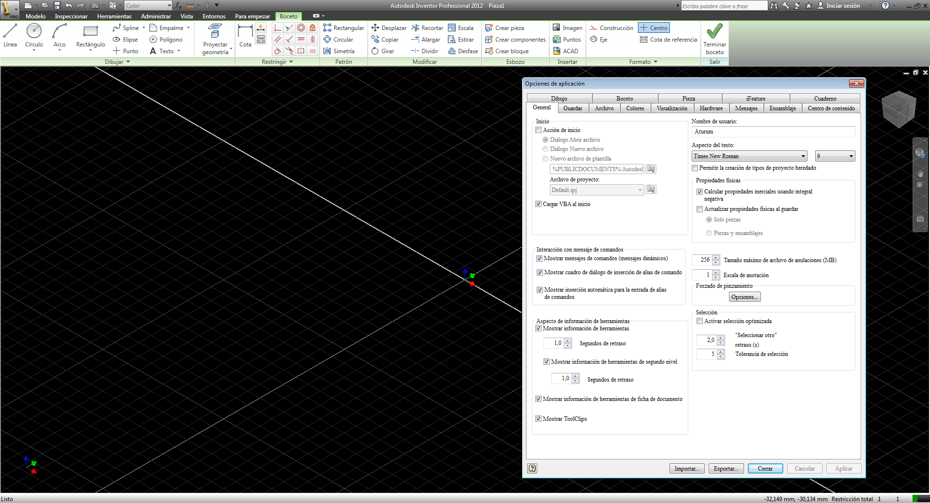This screenshot has height=503, width=930.
Task: Click the Simetría mirror tool
Action: click(339, 51)
